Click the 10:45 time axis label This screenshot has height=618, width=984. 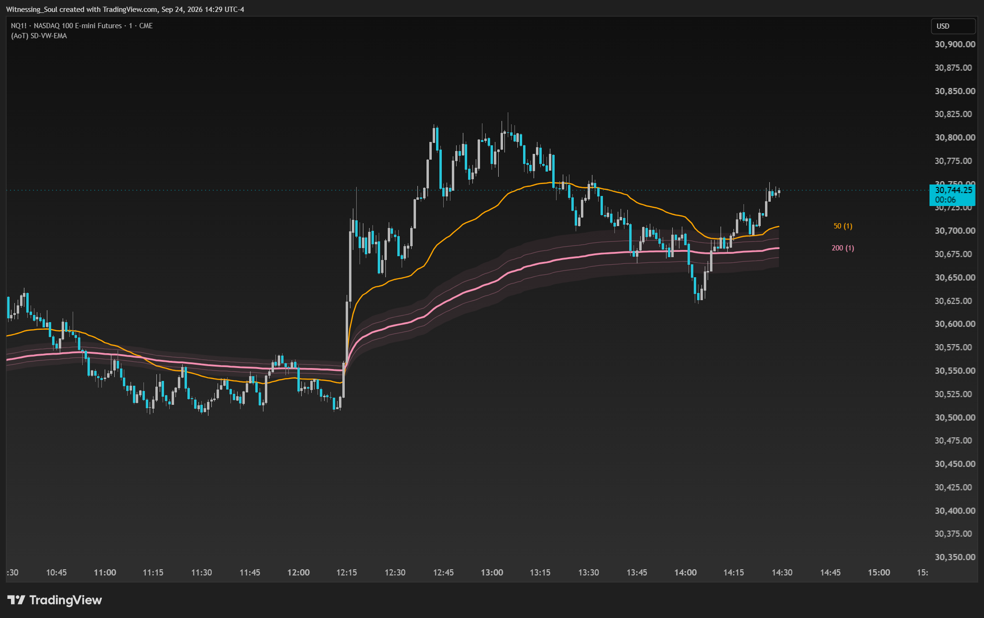[x=56, y=573]
